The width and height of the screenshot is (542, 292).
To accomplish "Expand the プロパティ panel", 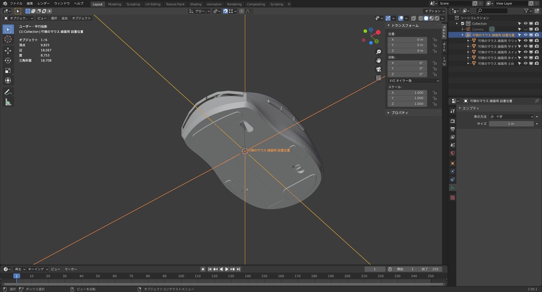I will 389,113.
